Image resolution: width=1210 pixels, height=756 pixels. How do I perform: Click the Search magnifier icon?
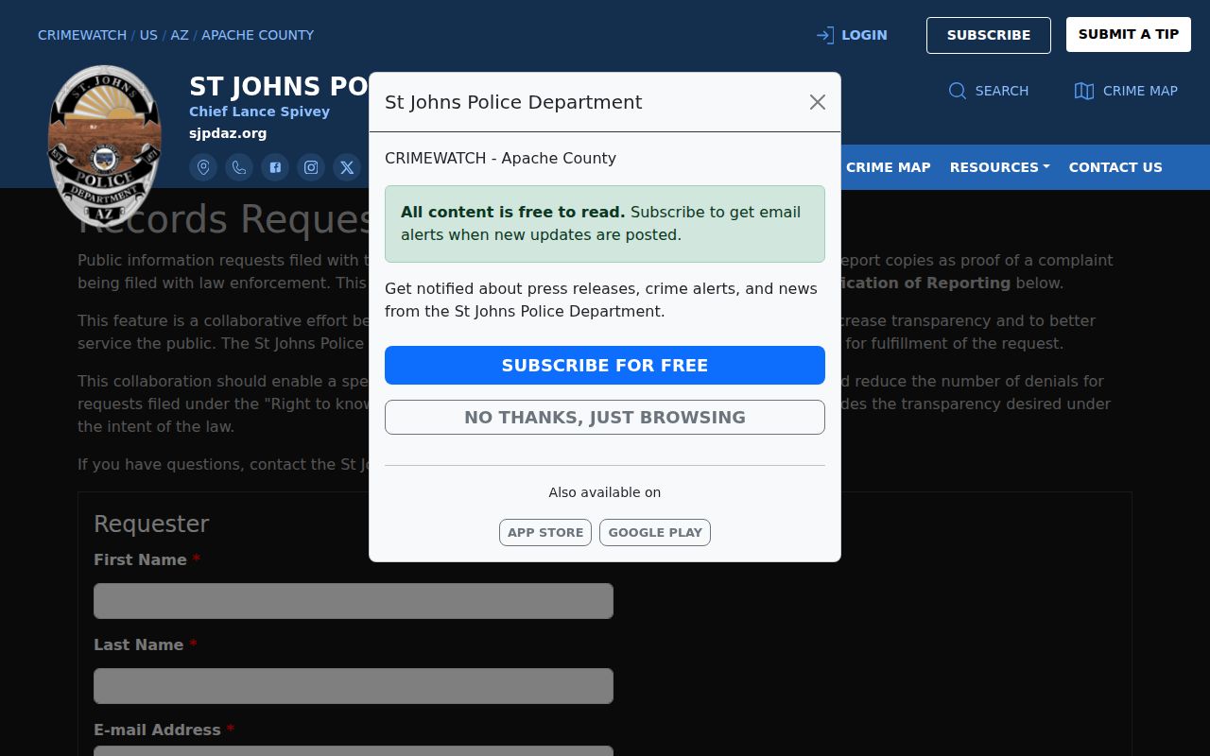[958, 91]
